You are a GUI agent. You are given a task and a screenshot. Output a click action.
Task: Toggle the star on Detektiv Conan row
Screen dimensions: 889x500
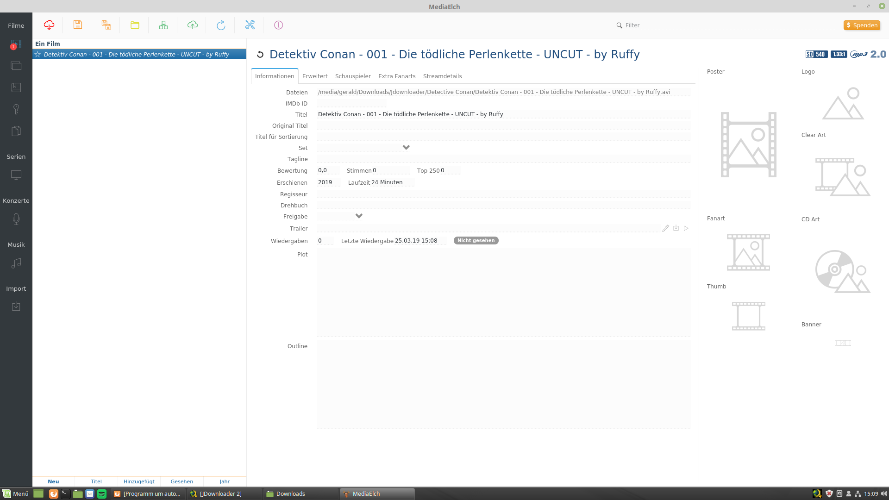(38, 54)
